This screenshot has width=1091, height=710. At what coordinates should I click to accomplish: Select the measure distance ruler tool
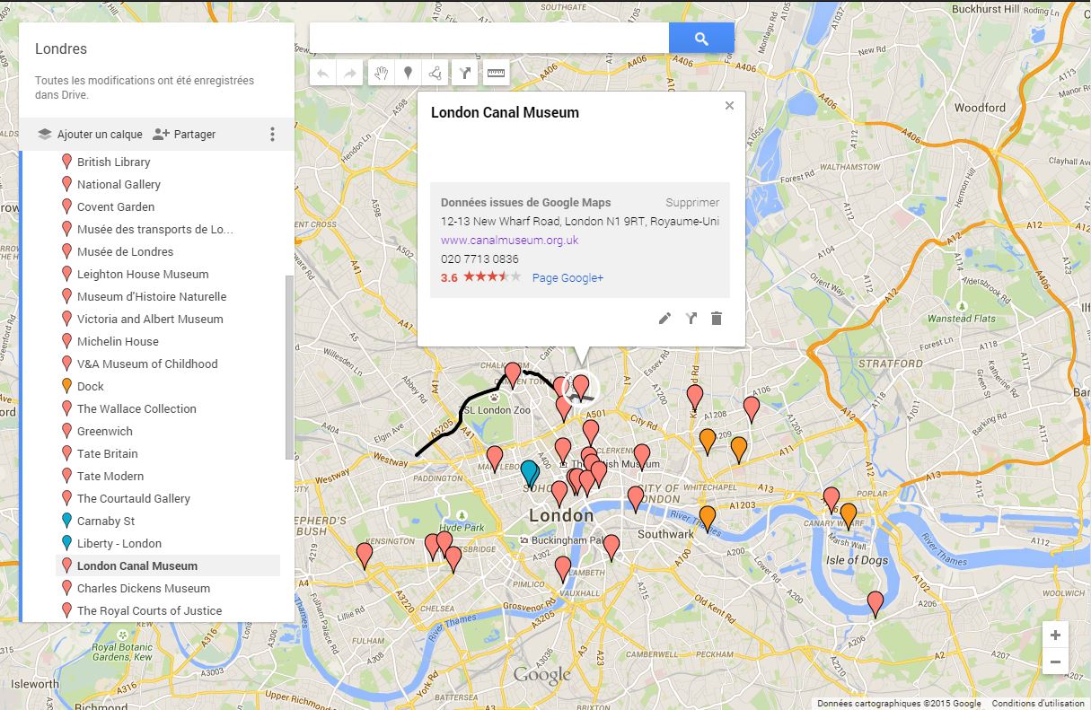point(495,74)
